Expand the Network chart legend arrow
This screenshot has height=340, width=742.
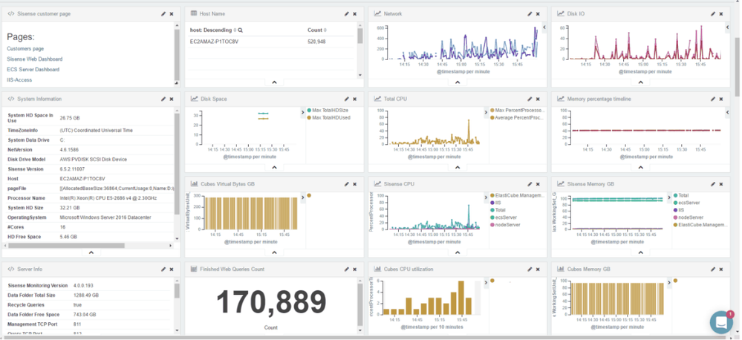click(544, 27)
